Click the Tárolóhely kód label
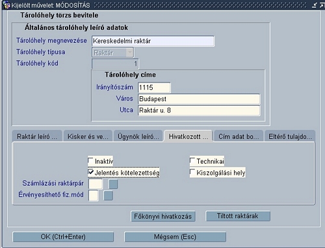The width and height of the screenshot is (325, 248). tap(37, 63)
